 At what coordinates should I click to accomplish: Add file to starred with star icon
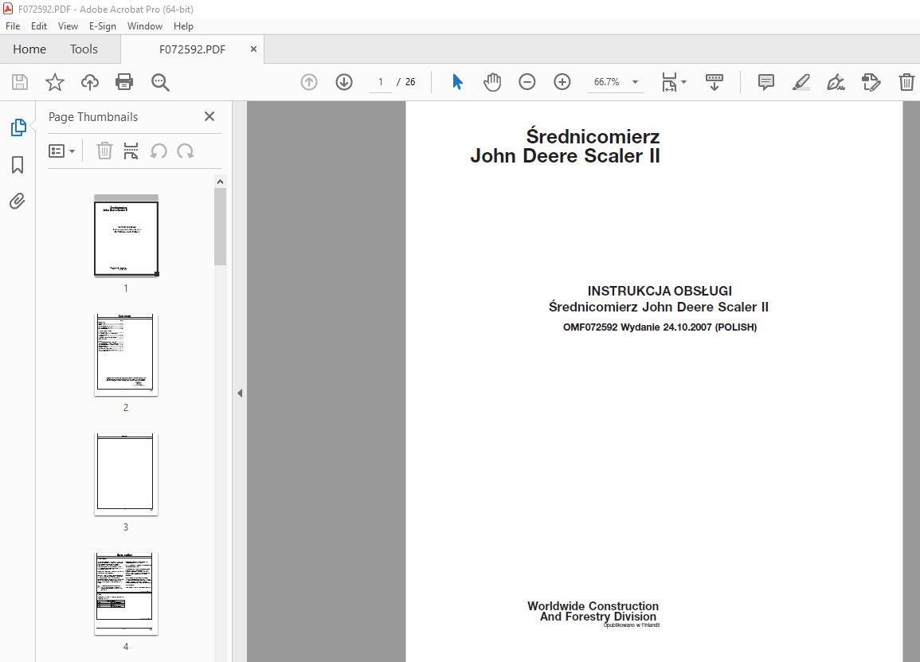[x=55, y=82]
